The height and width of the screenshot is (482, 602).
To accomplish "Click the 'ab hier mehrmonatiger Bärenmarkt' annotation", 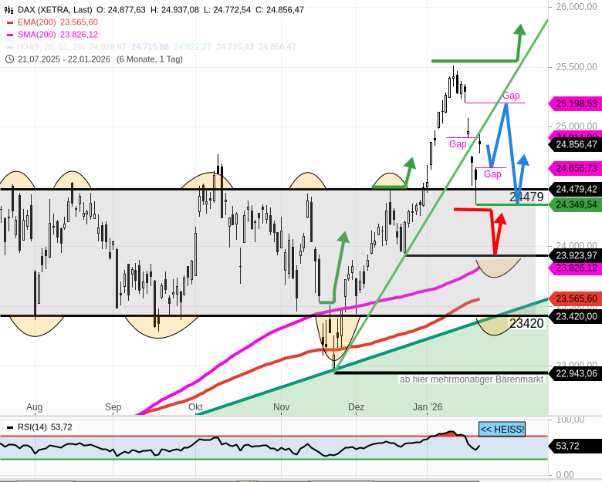I will pos(471,379).
